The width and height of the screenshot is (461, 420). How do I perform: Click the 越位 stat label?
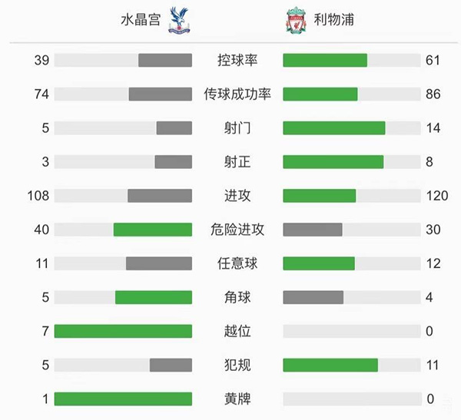(x=237, y=331)
